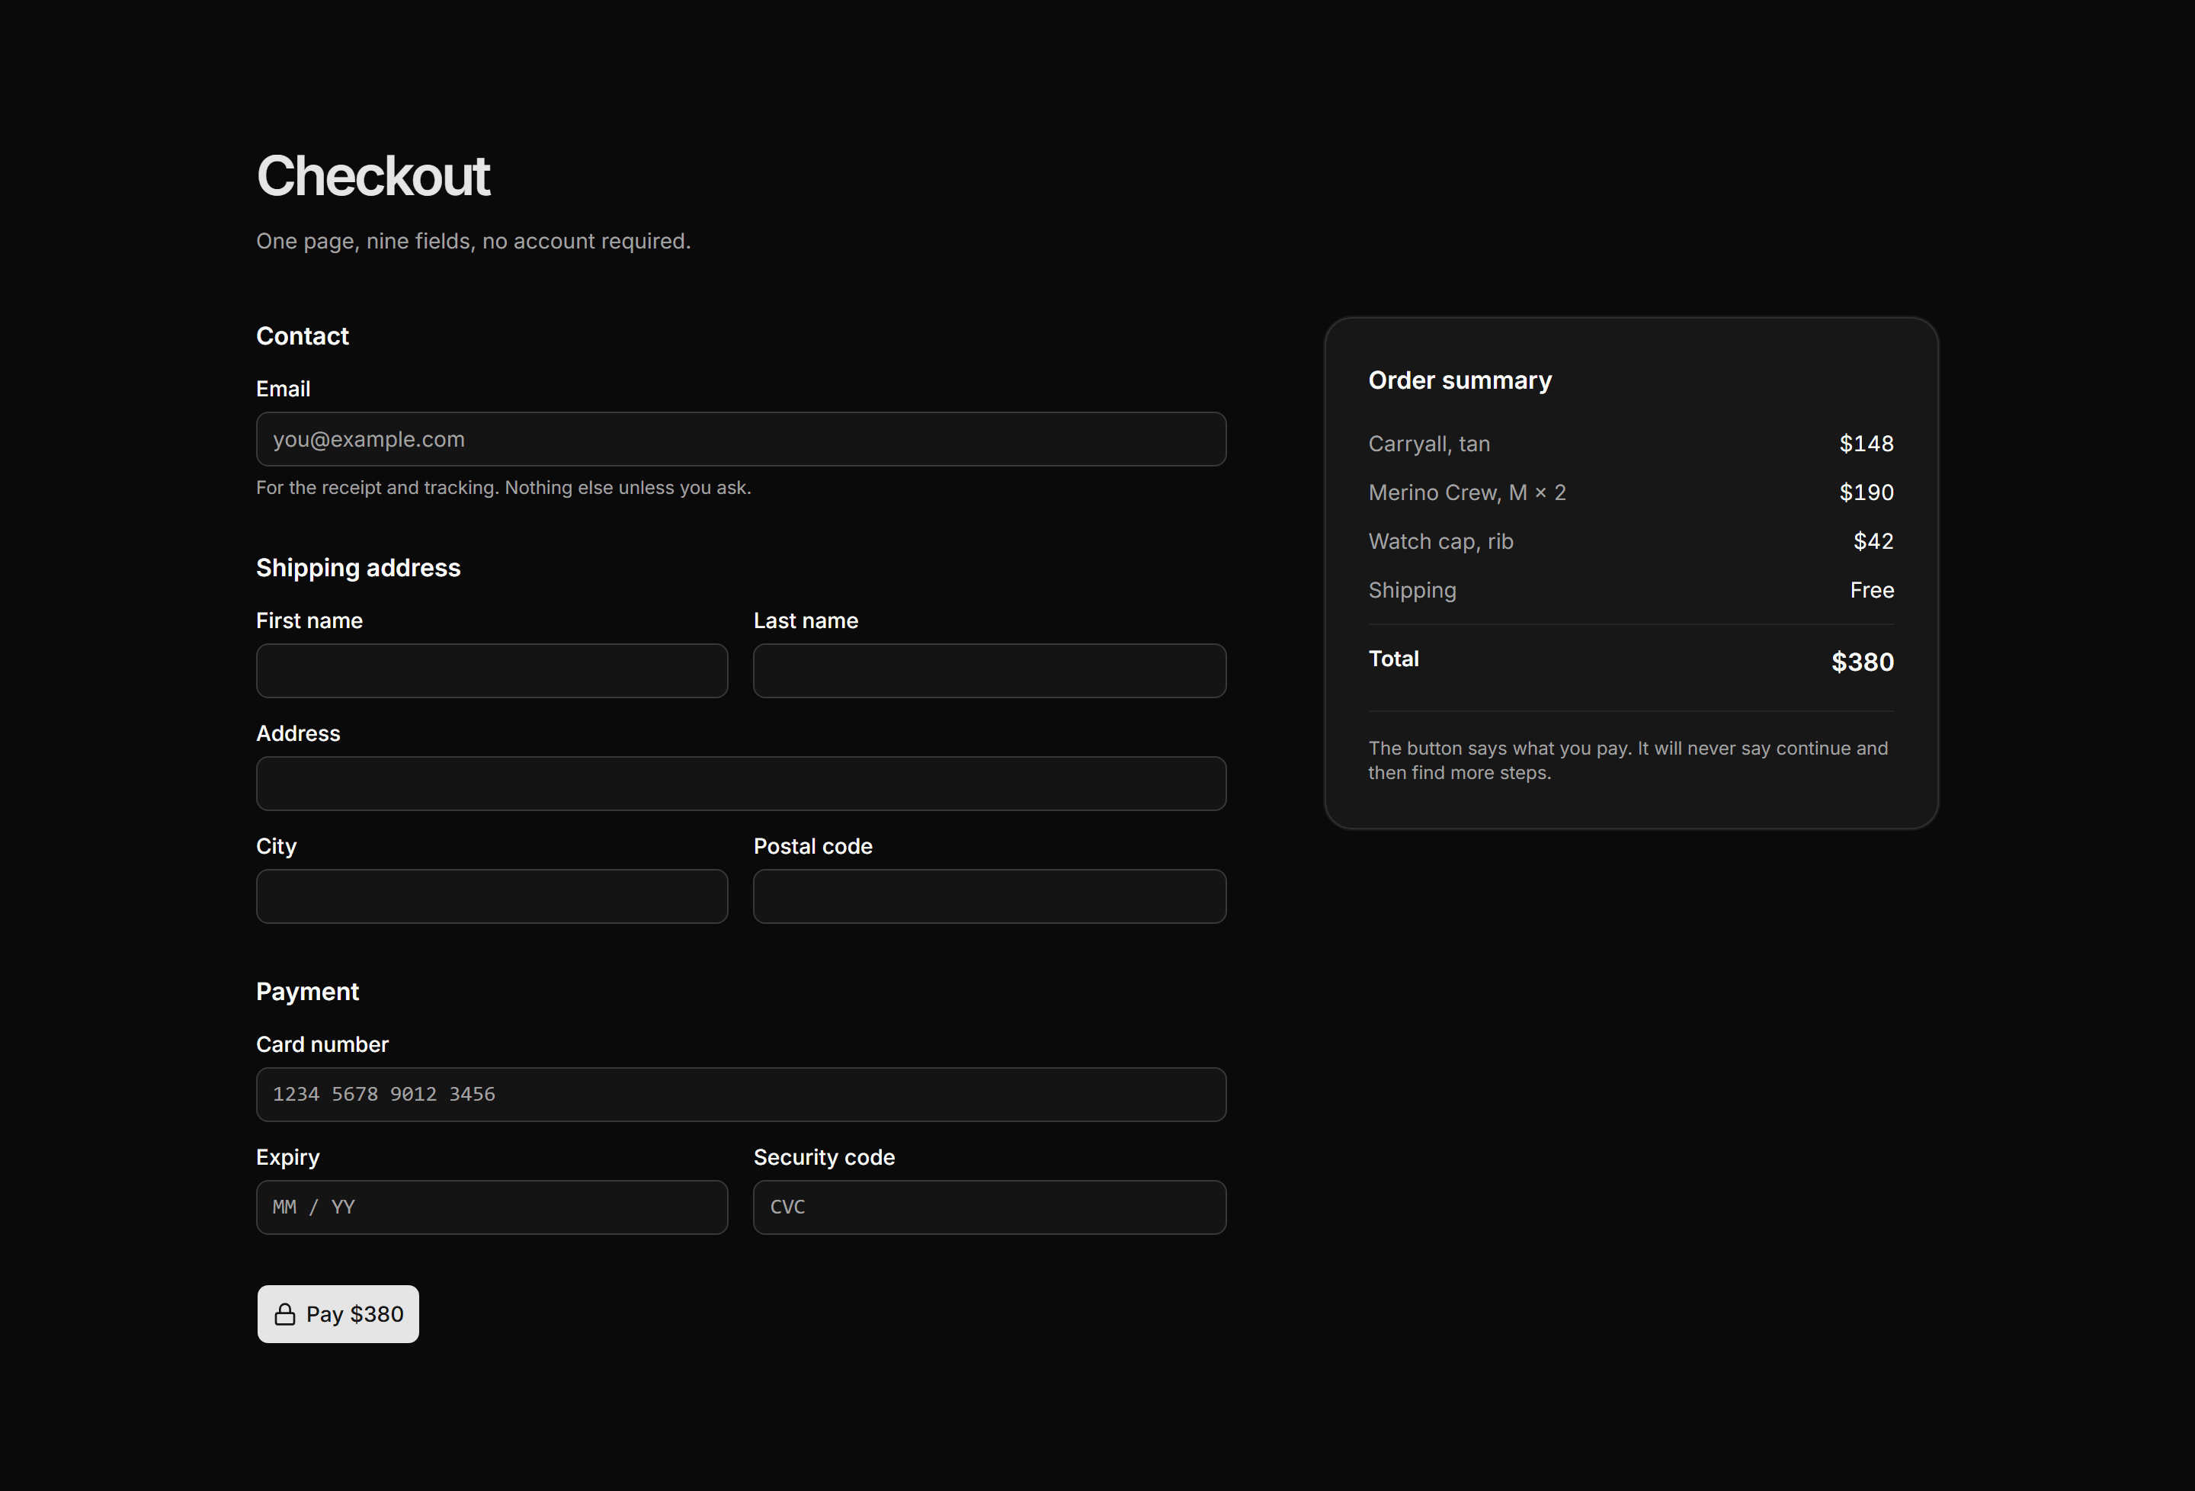Click the First name field
The height and width of the screenshot is (1491, 2195).
[x=492, y=671]
